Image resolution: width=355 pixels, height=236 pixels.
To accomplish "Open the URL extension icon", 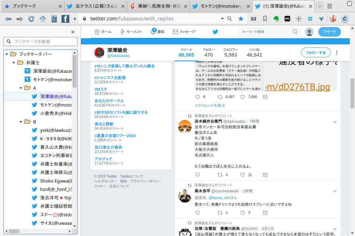I will pyautogui.click(x=287, y=19).
